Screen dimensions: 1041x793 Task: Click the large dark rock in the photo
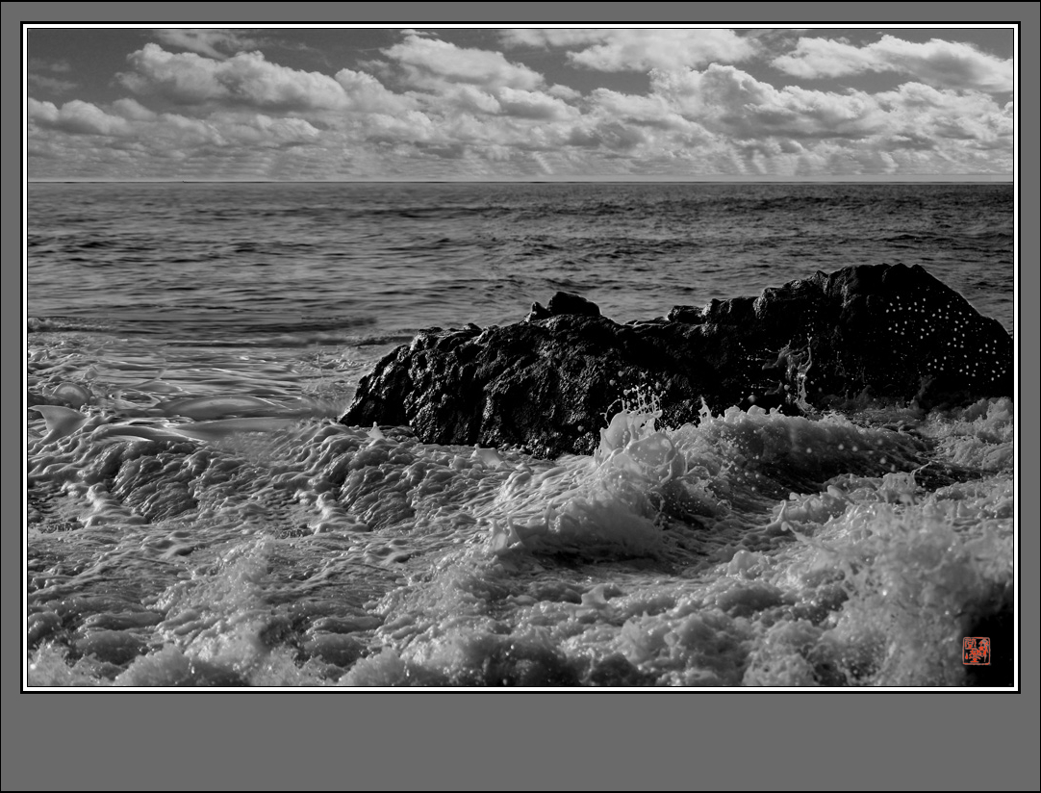point(673,366)
